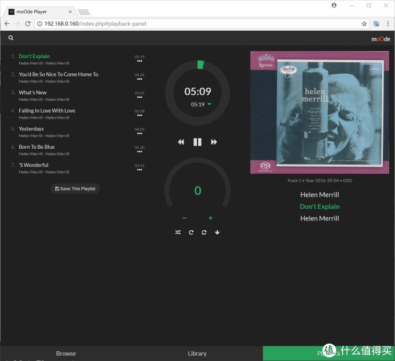Click green Don't Explain title under cover

(x=319, y=206)
